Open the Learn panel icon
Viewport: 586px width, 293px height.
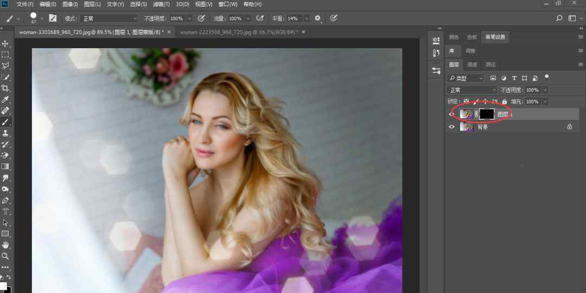(436, 40)
